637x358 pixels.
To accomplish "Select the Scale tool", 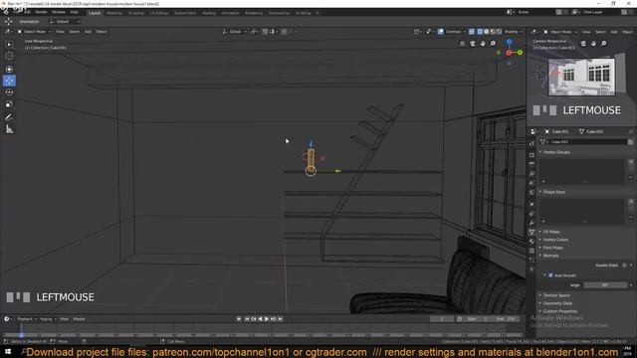I will [9, 104].
